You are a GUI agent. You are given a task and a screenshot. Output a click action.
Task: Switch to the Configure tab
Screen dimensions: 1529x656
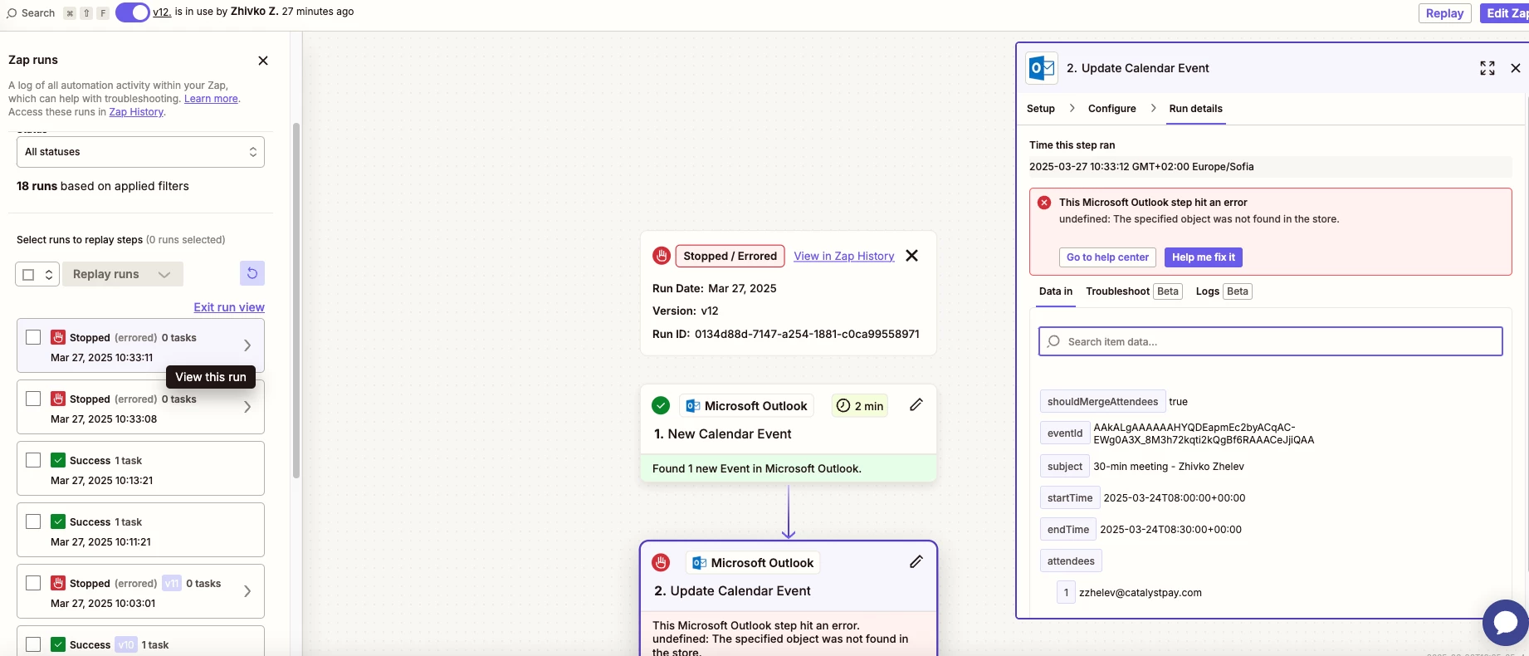pos(1112,109)
